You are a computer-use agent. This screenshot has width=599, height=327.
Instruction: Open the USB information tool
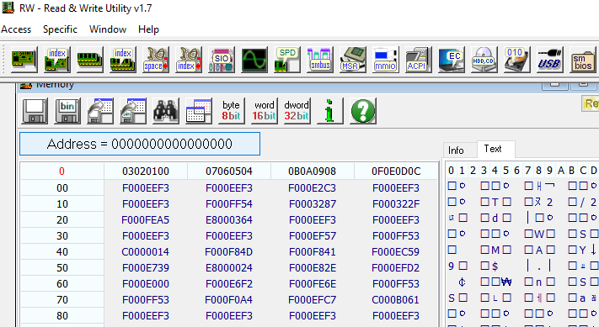pos(550,60)
